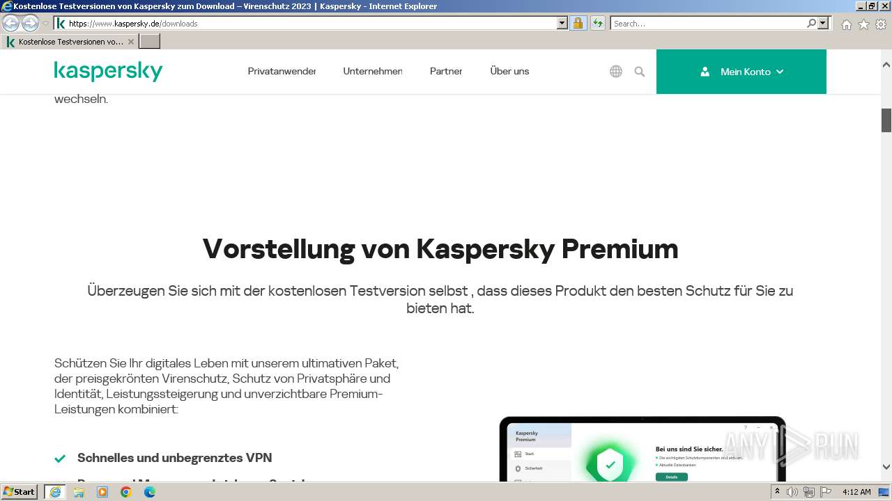Expand the address bar autocomplete dropdown
Image resolution: width=892 pixels, height=501 pixels.
(x=562, y=23)
